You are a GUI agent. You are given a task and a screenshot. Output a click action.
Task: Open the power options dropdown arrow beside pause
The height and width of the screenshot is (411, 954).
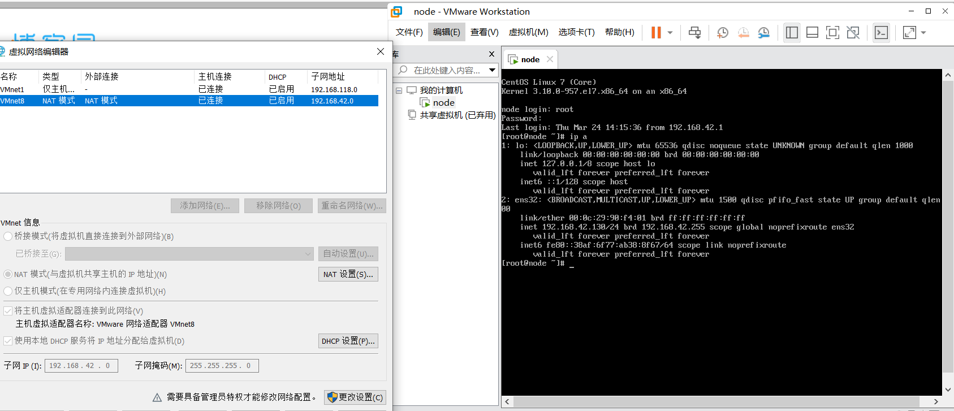coord(670,33)
